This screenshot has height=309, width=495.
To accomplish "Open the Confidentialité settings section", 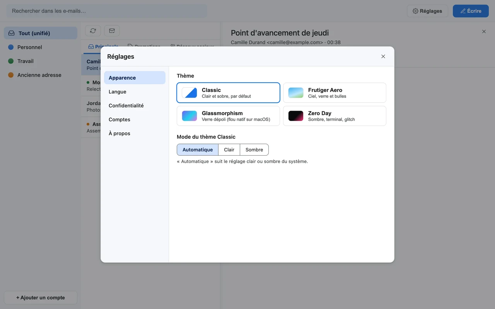I will (x=135, y=105).
